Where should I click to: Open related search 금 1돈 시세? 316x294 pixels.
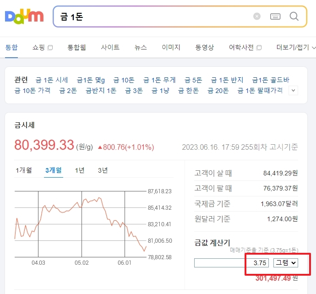point(52,80)
